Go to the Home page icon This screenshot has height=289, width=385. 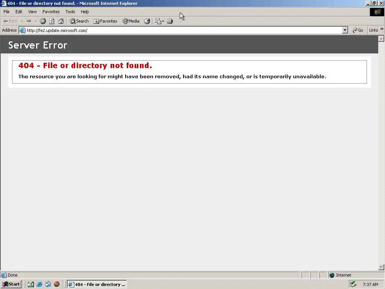pyautogui.click(x=61, y=21)
